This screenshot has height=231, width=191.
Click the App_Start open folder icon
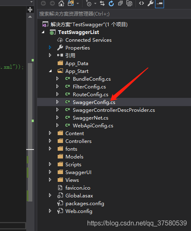coord(60,71)
